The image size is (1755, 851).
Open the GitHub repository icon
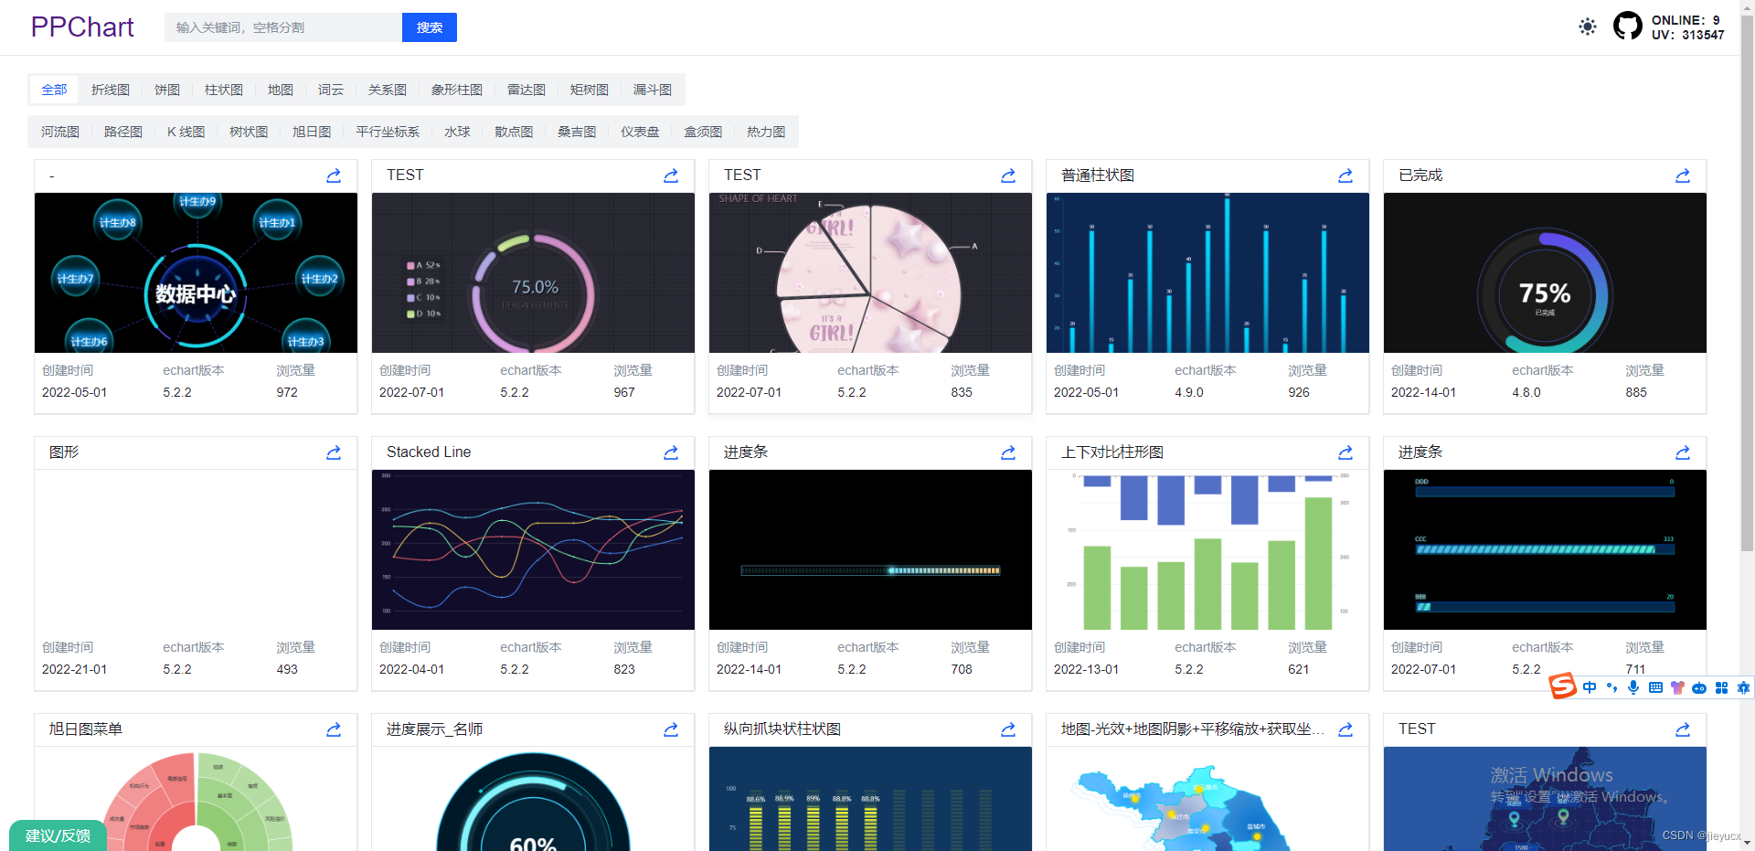pos(1627,27)
